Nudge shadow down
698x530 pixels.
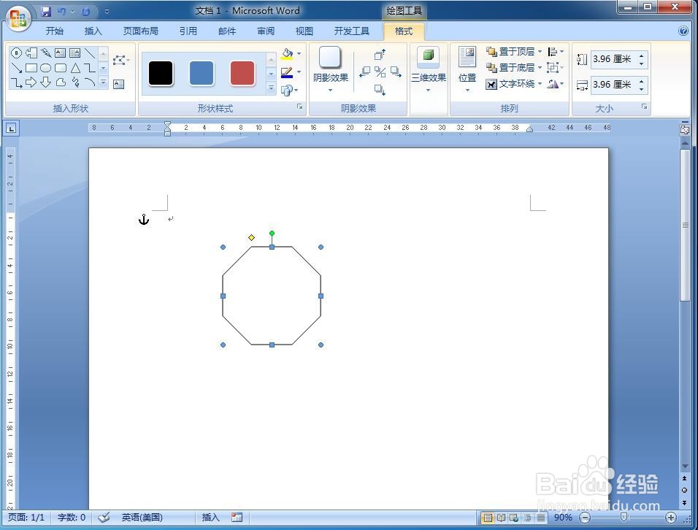380,90
